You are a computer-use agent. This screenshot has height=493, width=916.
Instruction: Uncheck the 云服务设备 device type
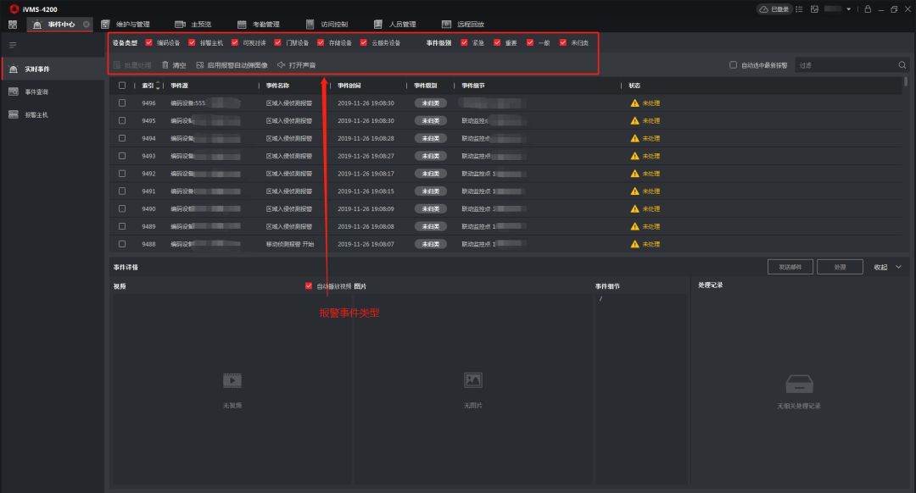[364, 42]
